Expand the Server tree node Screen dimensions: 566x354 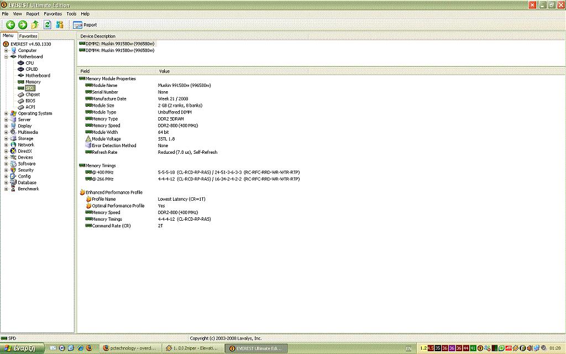coord(6,119)
